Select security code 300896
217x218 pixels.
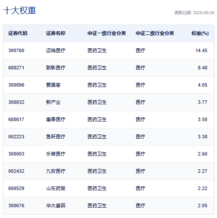[16, 85]
